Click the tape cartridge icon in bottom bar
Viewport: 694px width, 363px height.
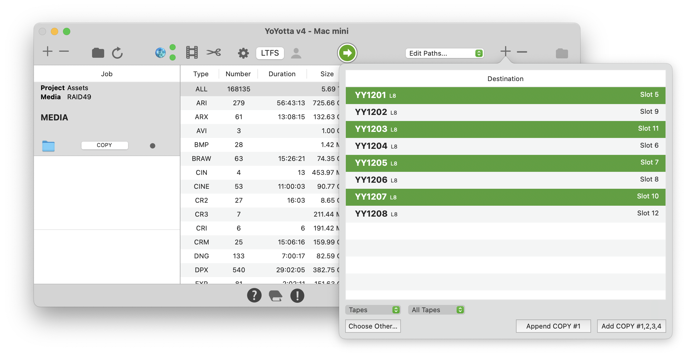tap(276, 296)
